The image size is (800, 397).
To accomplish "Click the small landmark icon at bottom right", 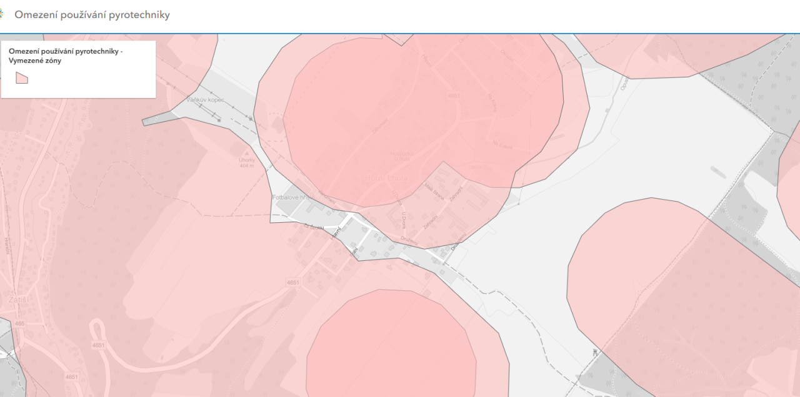I will pyautogui.click(x=594, y=352).
